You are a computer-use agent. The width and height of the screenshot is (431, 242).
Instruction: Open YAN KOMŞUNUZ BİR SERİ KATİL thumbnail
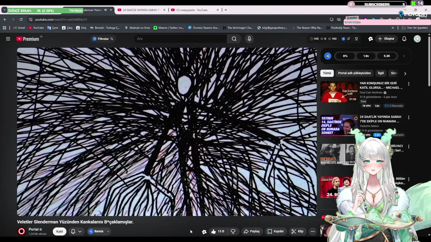pos(338,91)
